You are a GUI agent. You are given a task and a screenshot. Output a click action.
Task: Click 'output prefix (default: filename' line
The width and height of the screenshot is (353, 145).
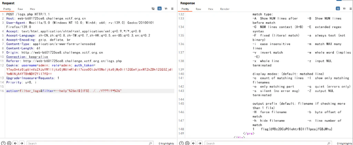pyautogui.click(x=299, y=104)
